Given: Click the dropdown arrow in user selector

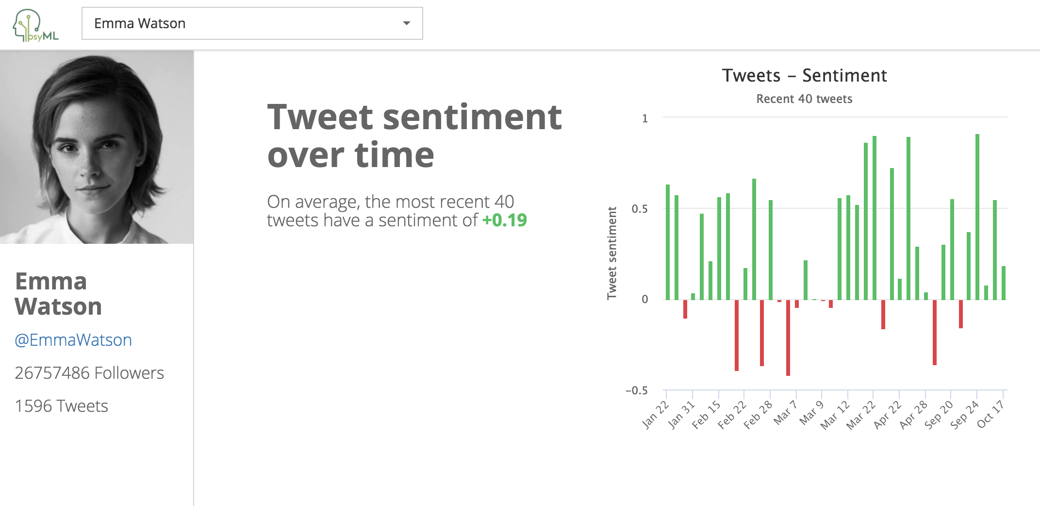Looking at the screenshot, I should click(406, 23).
